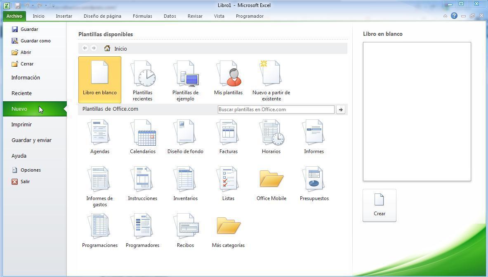This screenshot has width=488, height=277.
Task: Click Abrir in the sidebar
Action: point(21,52)
